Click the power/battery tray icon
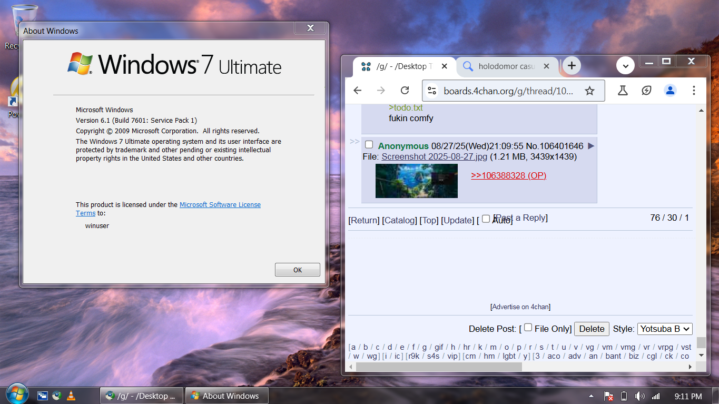 (624, 396)
